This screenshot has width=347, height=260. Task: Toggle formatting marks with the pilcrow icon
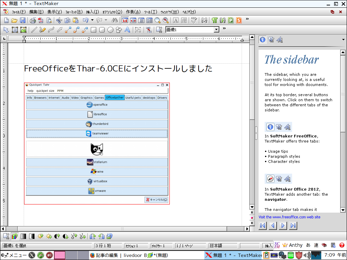pos(215,21)
